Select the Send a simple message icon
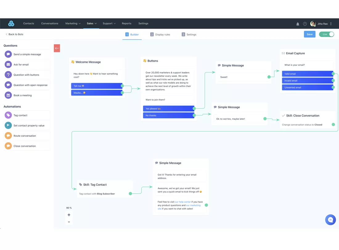The image size is (339, 250). 8,54
